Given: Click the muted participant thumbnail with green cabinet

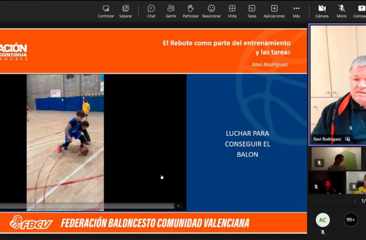Looking at the screenshot, I should 336,159.
